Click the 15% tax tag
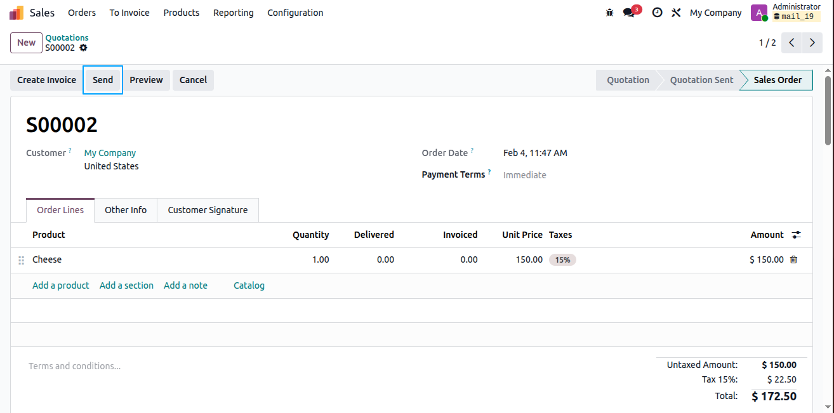This screenshot has height=413, width=834. pyautogui.click(x=562, y=259)
